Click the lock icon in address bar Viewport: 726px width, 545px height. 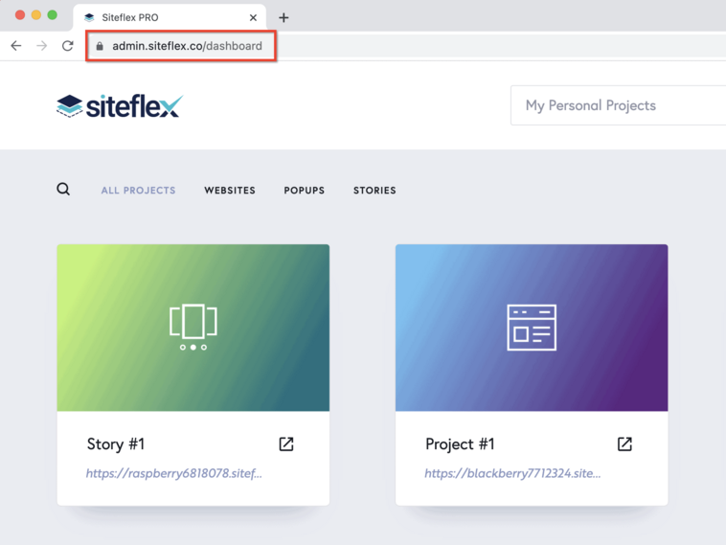click(100, 46)
